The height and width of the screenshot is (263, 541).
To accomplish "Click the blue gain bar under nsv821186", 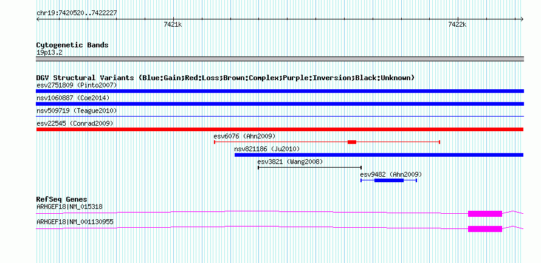I will pos(379,155).
